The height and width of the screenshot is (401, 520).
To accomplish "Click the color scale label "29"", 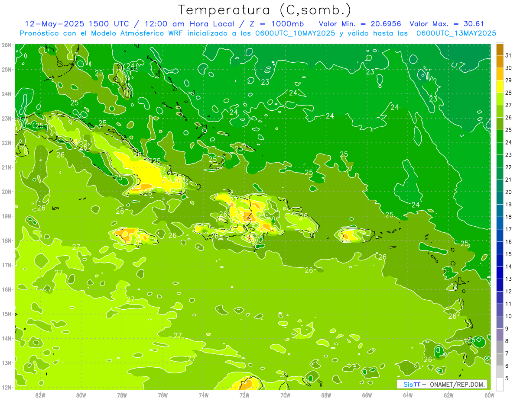I will (x=508, y=80).
